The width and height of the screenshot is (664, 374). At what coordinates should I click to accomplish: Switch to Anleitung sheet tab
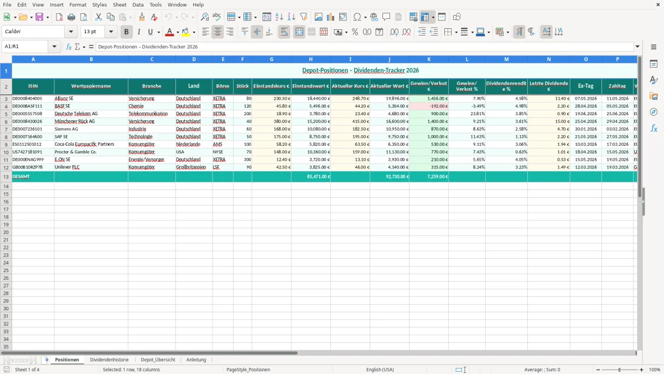pos(196,360)
